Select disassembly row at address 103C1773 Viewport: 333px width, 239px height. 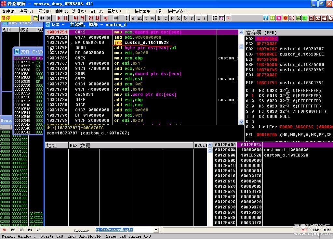pos(142,74)
